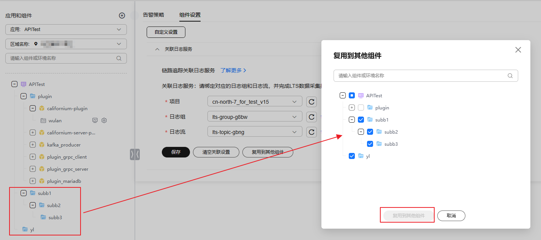
Task: Click the search magnifier in dialog search box
Action: [510, 76]
